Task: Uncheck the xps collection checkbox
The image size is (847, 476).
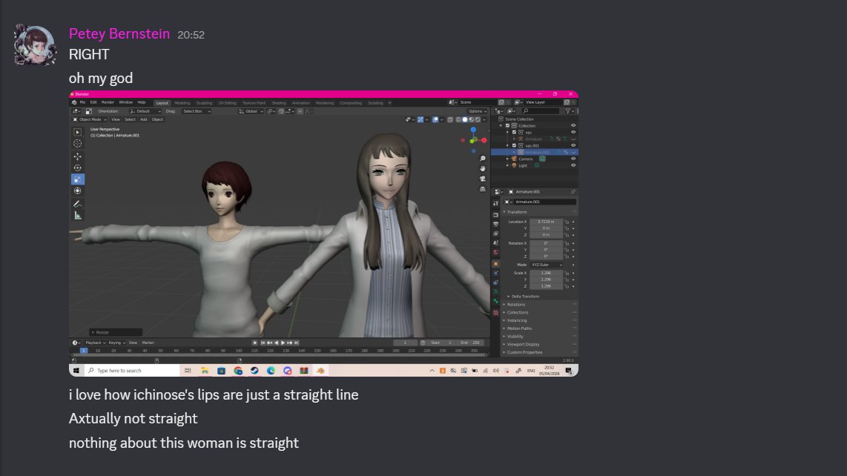Action: 514,132
